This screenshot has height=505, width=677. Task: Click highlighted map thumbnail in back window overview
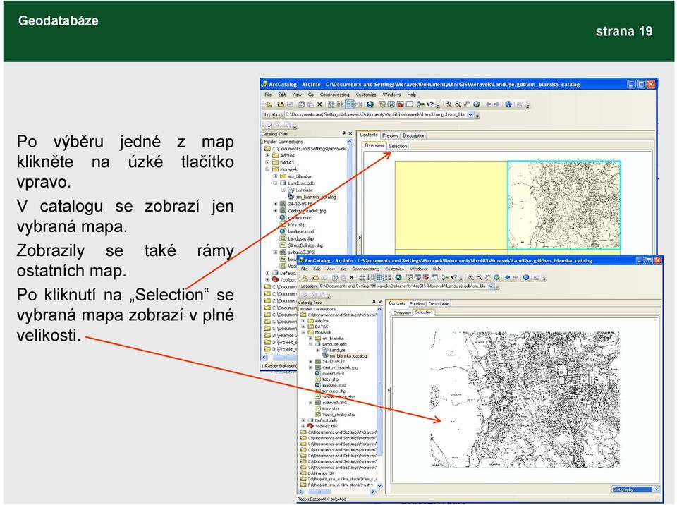[x=564, y=205]
